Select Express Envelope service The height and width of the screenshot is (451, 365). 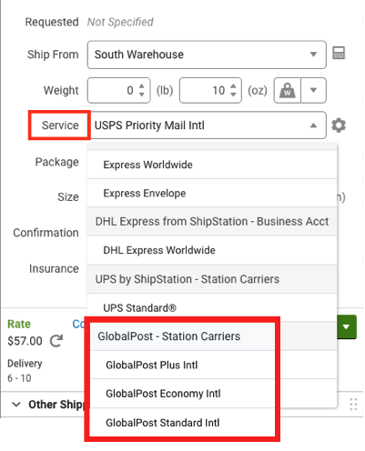[x=212, y=193]
